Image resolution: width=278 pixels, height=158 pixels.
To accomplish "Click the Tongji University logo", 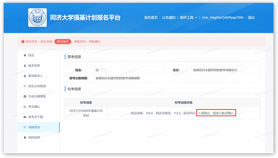I will pos(37,18).
